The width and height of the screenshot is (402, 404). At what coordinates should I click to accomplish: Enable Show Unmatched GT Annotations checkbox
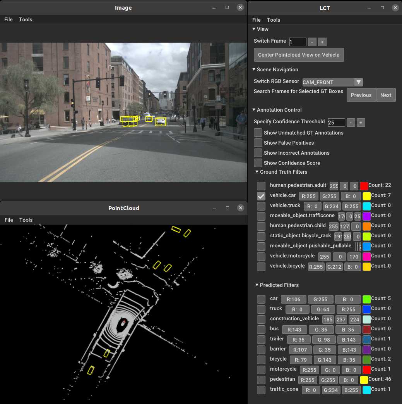coord(258,133)
